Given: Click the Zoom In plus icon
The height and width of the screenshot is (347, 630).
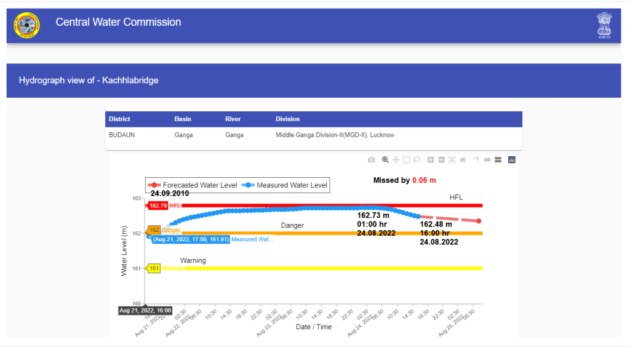Looking at the screenshot, I should coord(431,160).
